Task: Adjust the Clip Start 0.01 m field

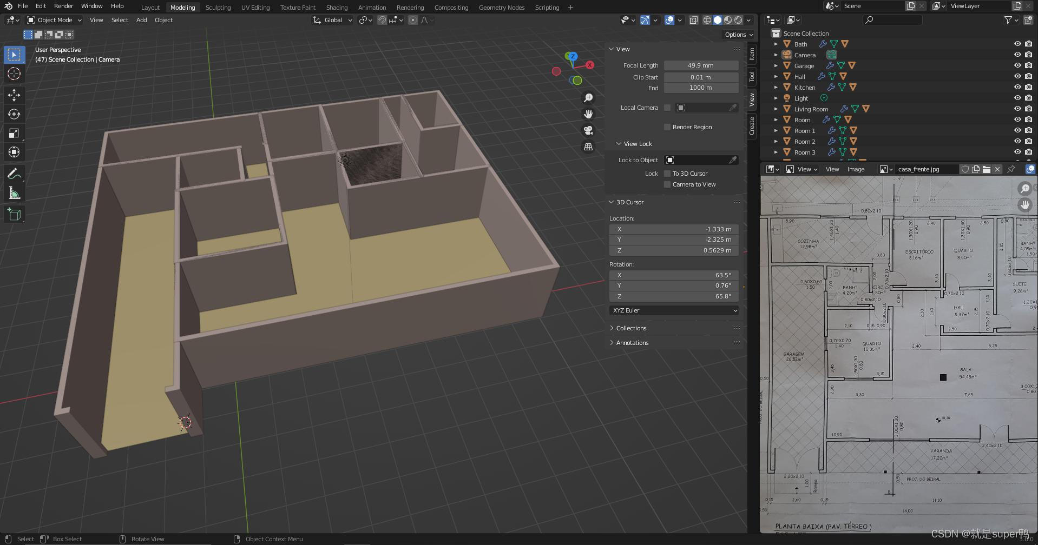Action: (701, 77)
